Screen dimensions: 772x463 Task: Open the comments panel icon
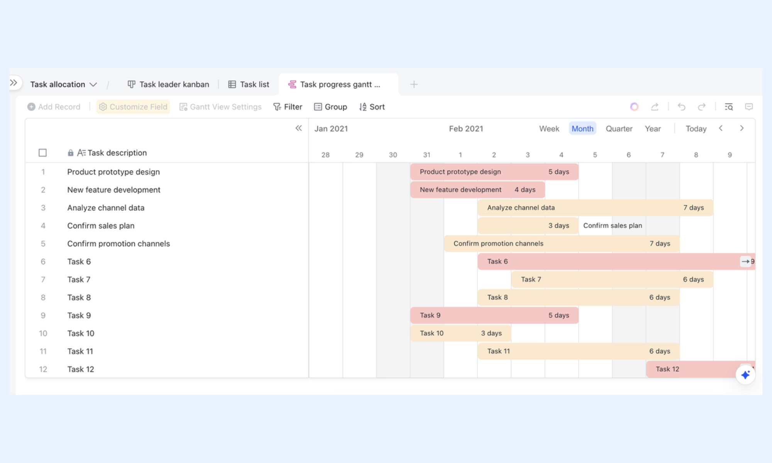click(x=749, y=107)
